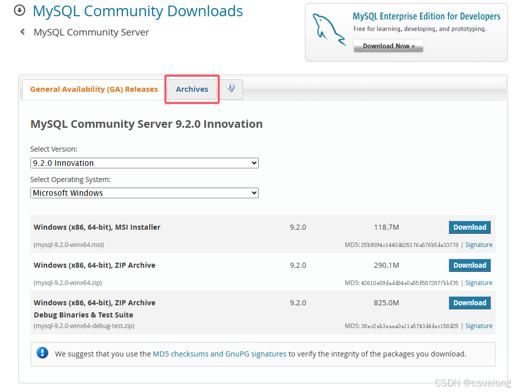Download the 290.1M ZIP Archive
Screen dimensions: 513x392
[469, 265]
